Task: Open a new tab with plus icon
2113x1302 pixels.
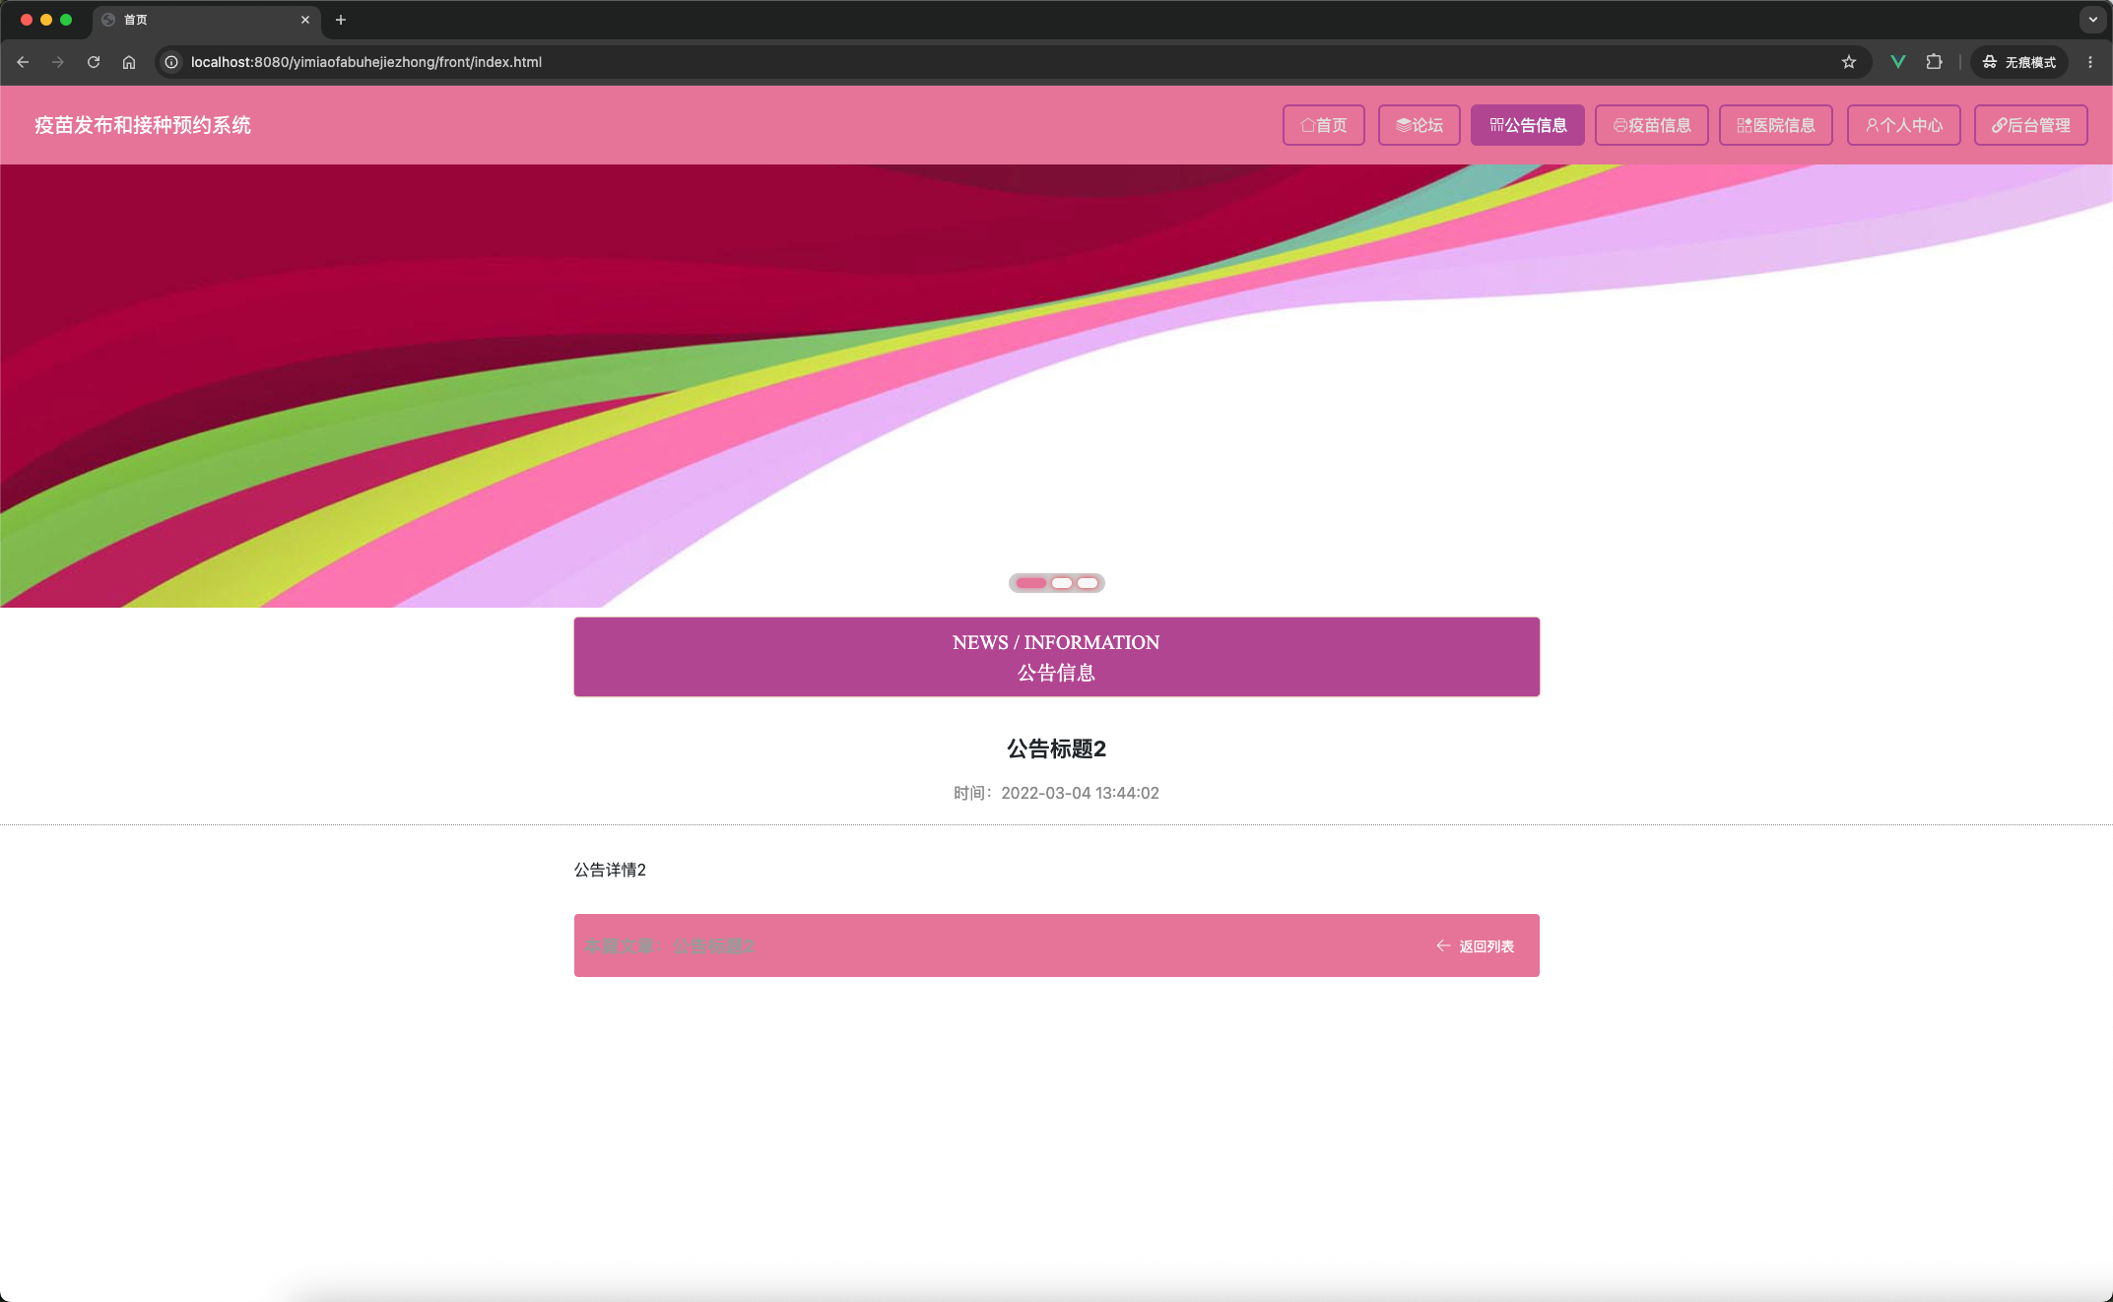Action: click(341, 20)
